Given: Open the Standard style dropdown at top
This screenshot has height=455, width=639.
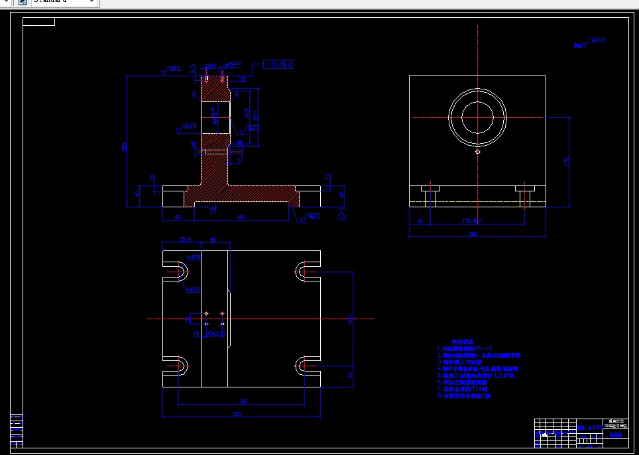Looking at the screenshot, I should 64,1.
